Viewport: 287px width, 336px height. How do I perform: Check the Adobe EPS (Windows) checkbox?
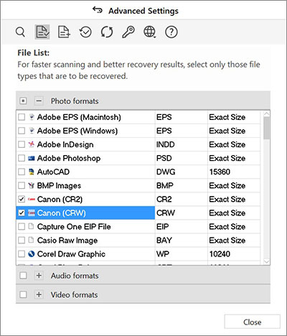22,131
